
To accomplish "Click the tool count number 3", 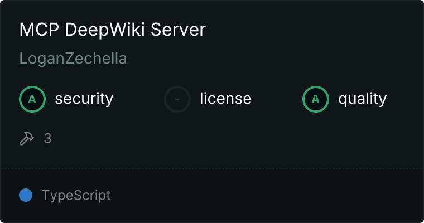I will click(47, 138).
